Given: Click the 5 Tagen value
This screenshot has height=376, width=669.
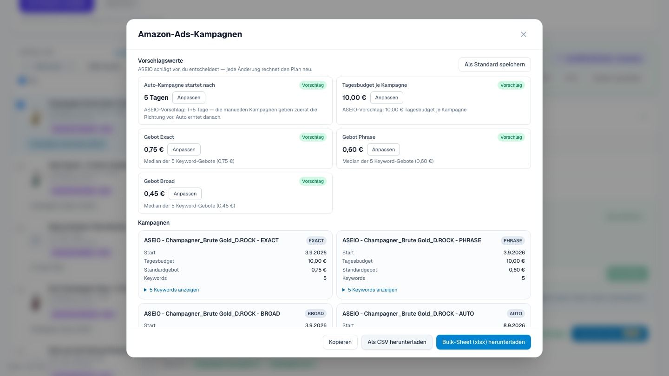Looking at the screenshot, I should [x=156, y=97].
